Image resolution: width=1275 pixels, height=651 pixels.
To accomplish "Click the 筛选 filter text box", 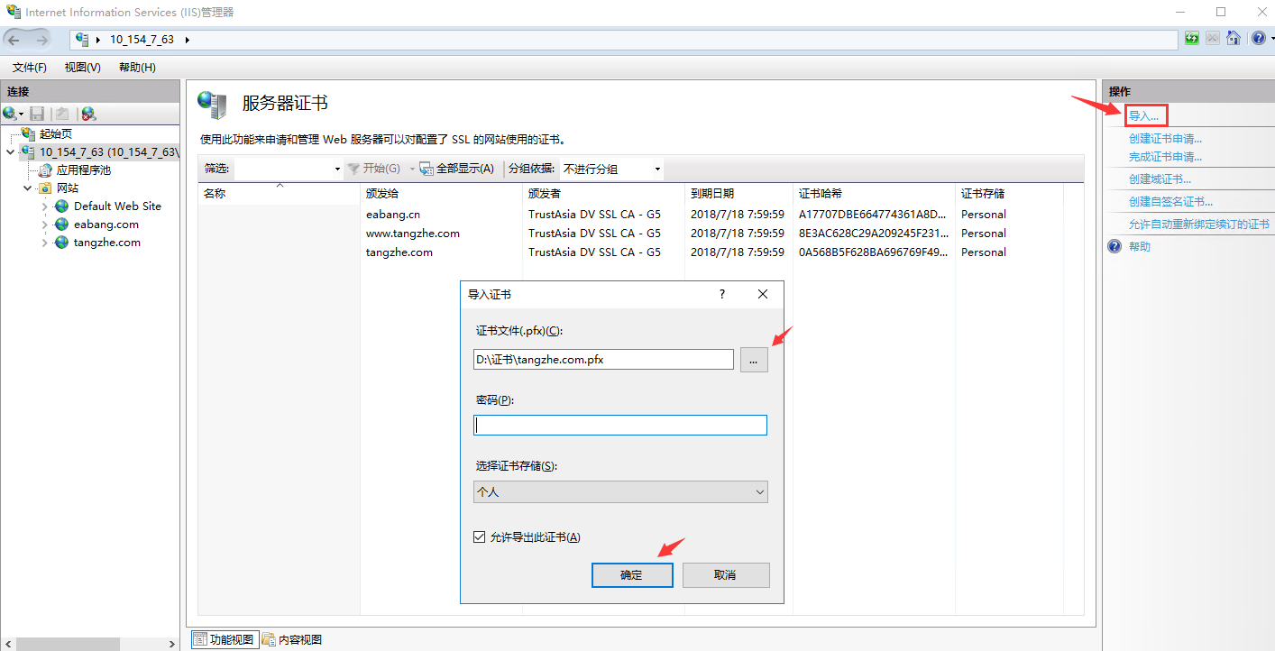I will 282,169.
